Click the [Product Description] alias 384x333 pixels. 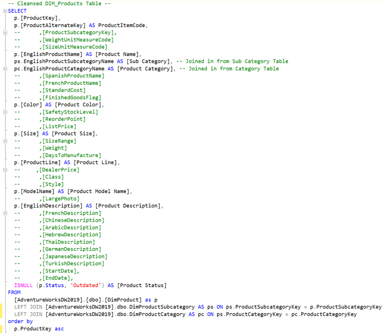click(x=127, y=206)
